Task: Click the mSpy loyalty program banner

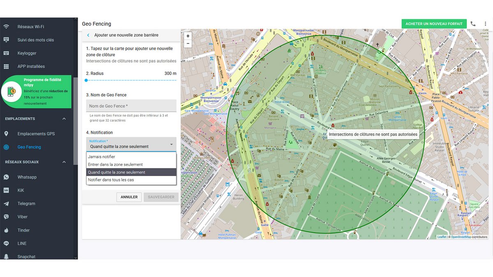Action: [36, 91]
